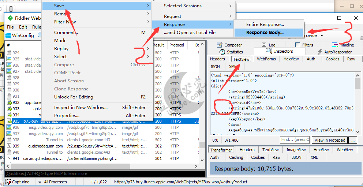The width and height of the screenshot is (363, 187).
Task: Click the redirect icon of session 941
Action: coord(9,158)
